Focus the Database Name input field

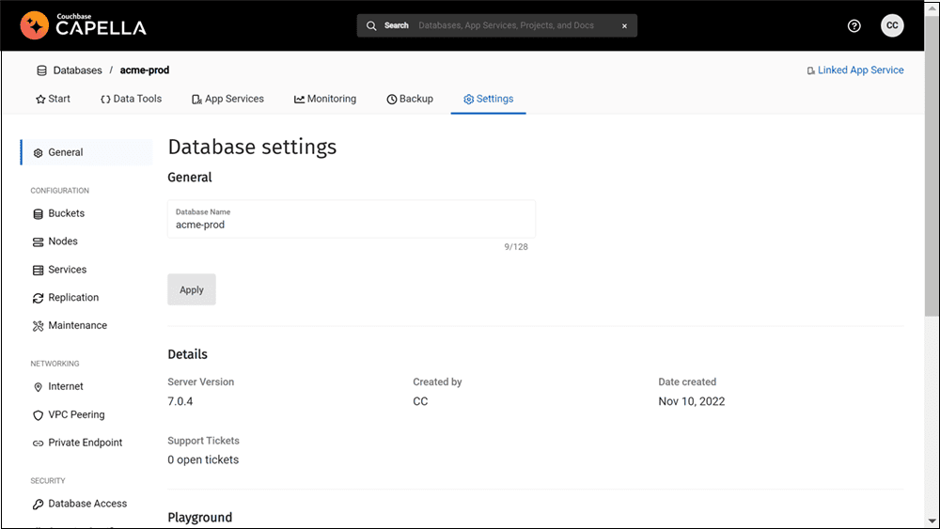352,219
